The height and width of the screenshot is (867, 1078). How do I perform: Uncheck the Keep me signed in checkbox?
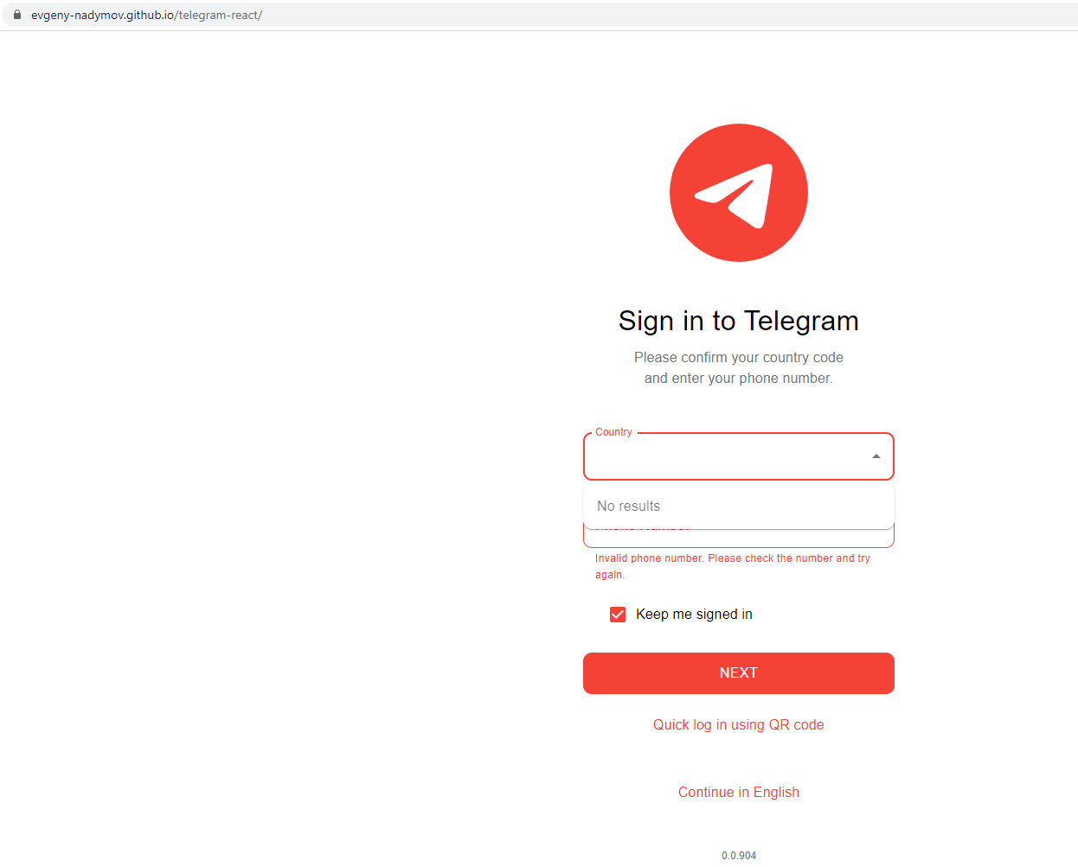618,615
